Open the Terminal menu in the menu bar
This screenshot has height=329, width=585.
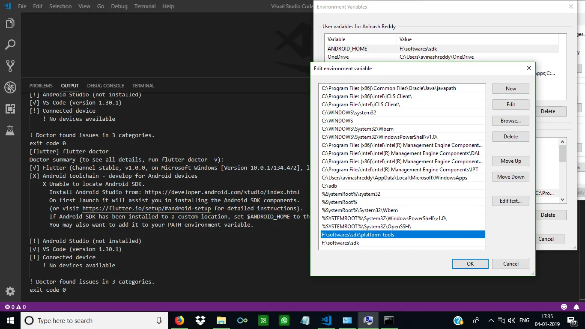[x=145, y=6]
